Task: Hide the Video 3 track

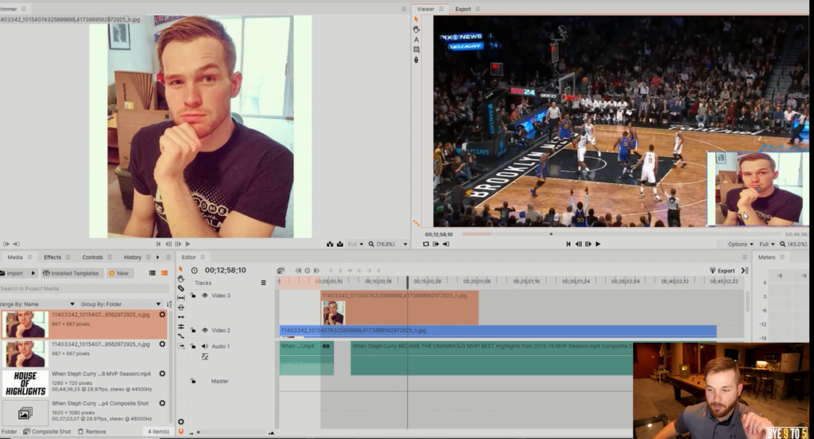Action: click(x=204, y=295)
